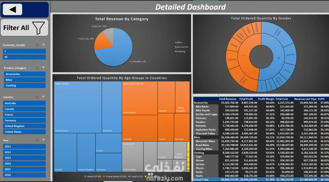Select year 2011 in Year slicer
Image resolution: width=329 pixels, height=182 pixels.
[24, 146]
